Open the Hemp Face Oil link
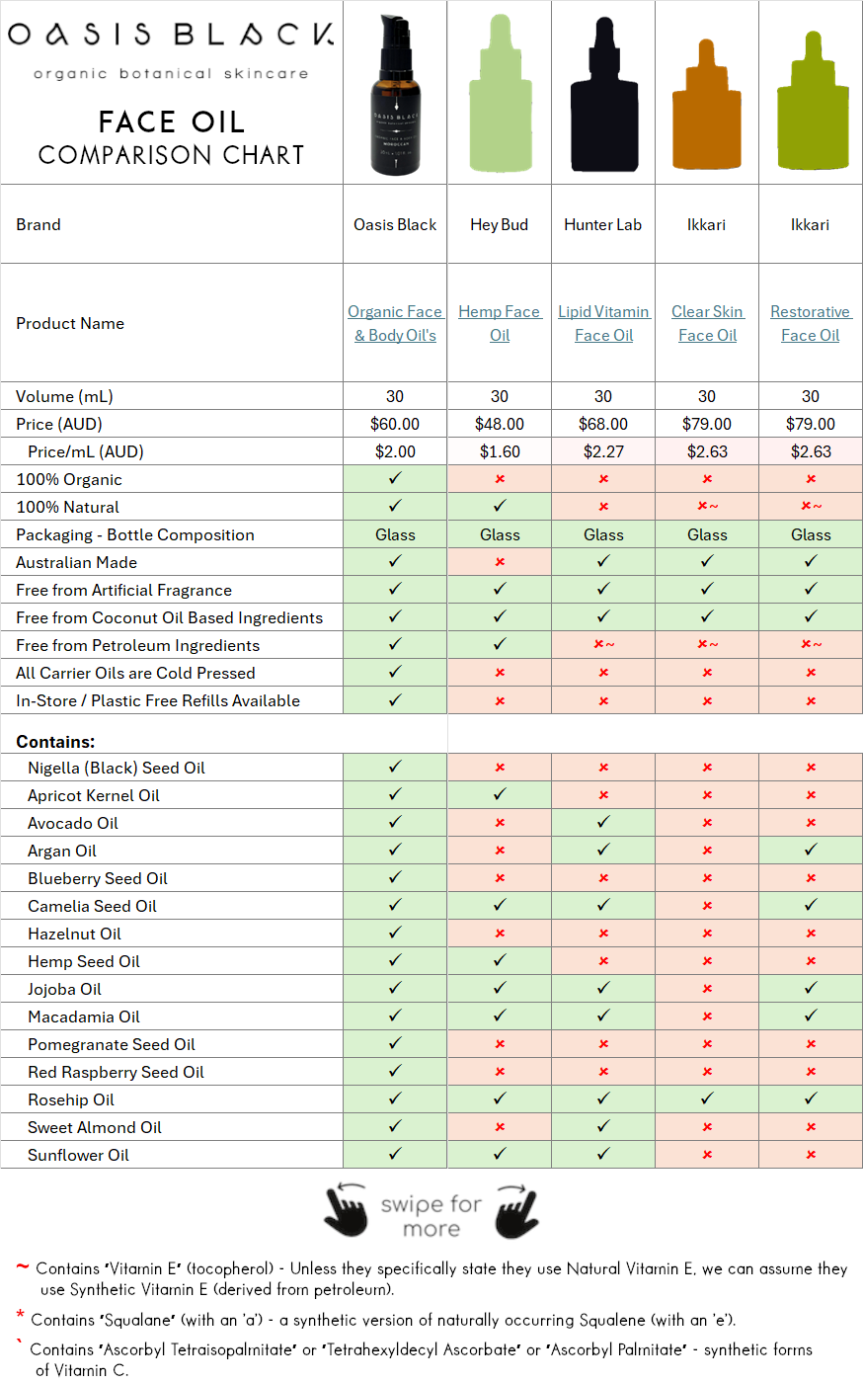The width and height of the screenshot is (863, 1383). (x=500, y=323)
